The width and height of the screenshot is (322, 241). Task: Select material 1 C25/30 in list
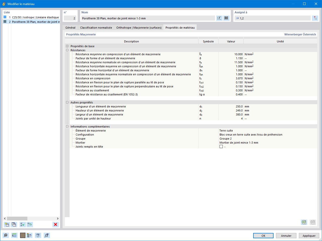point(31,17)
